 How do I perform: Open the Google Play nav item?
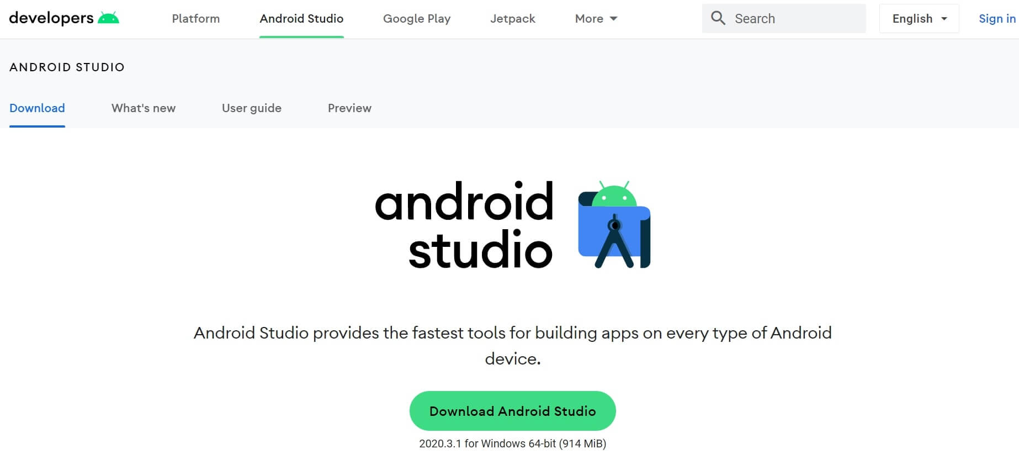click(417, 19)
